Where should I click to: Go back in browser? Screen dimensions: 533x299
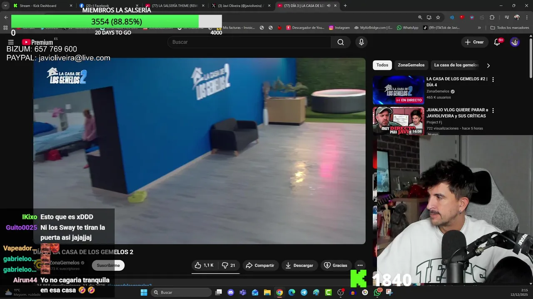tap(6, 17)
